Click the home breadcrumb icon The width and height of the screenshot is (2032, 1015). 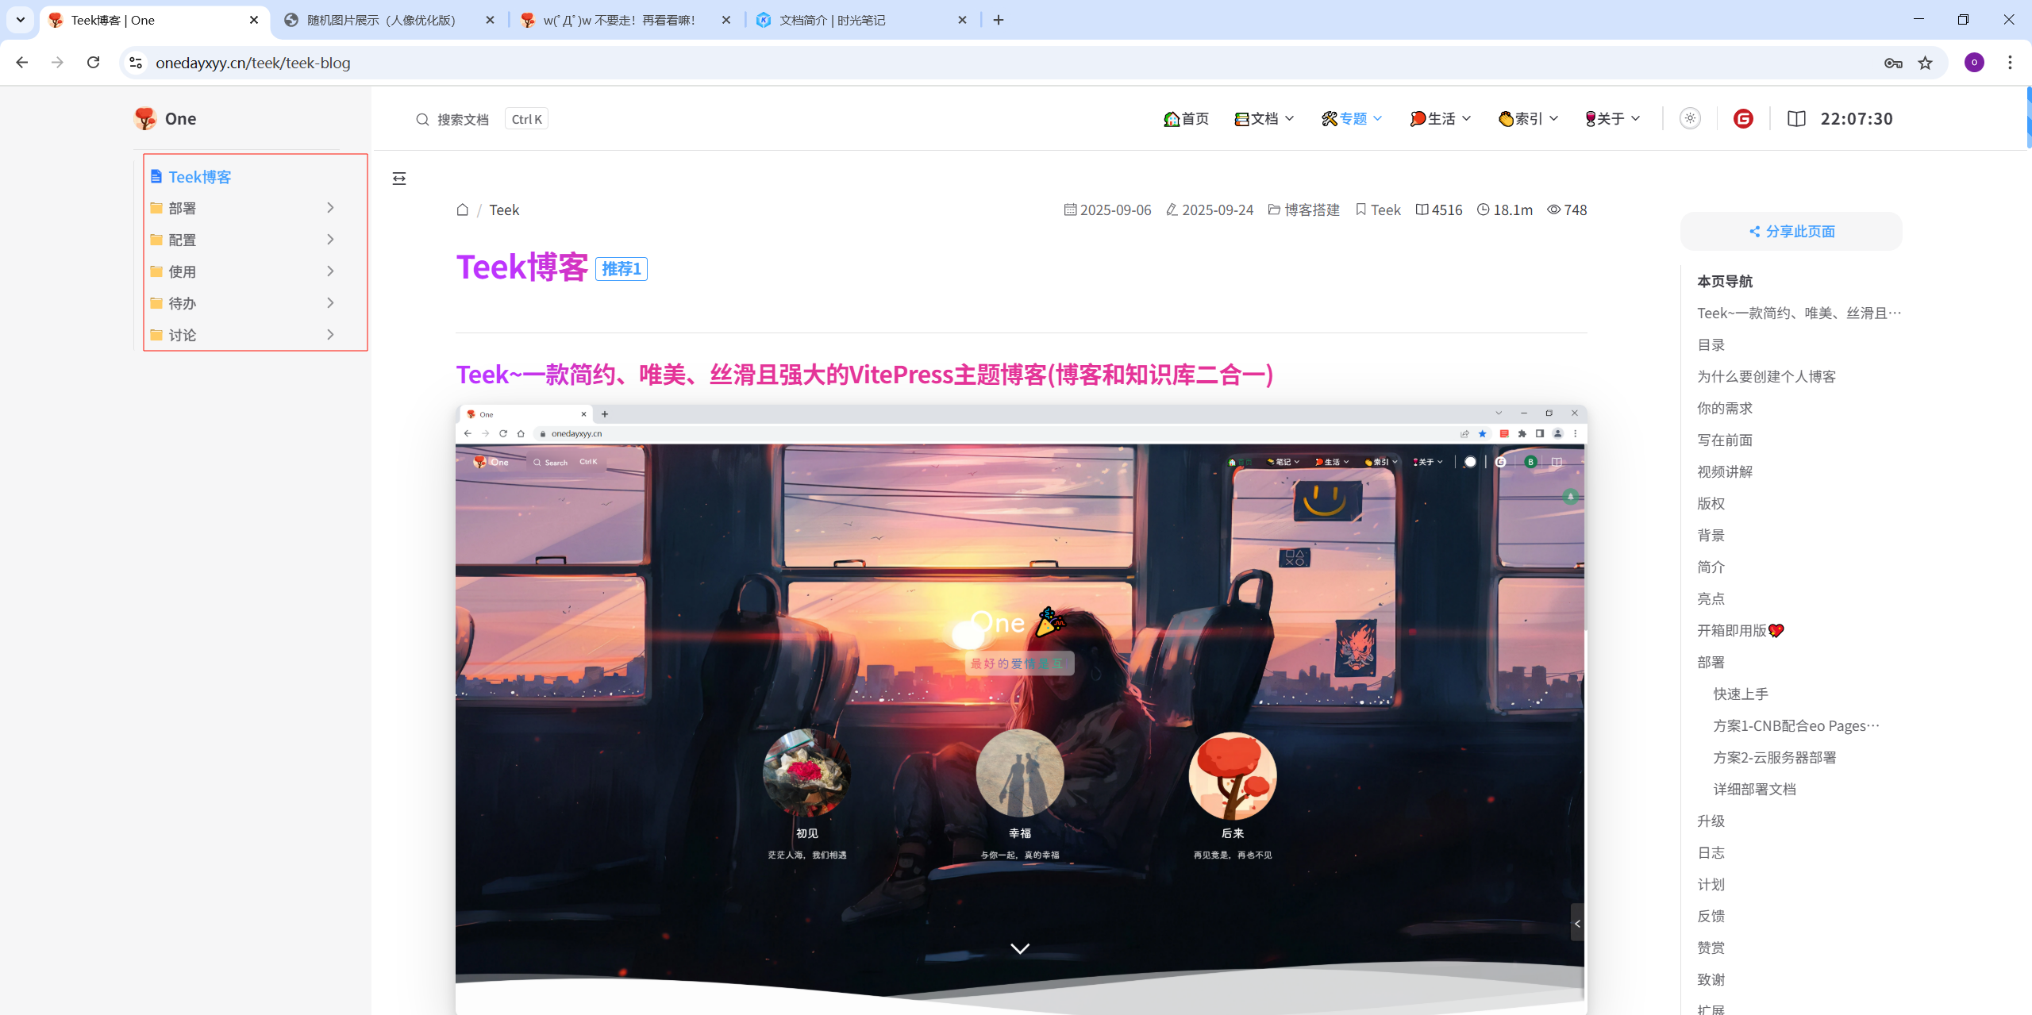(463, 210)
